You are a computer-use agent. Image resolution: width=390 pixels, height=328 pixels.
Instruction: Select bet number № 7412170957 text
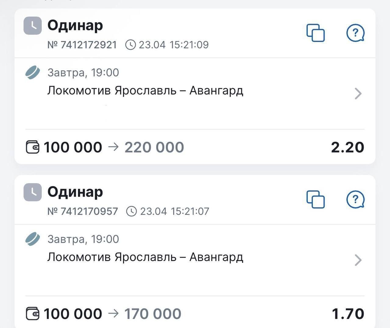pyautogui.click(x=83, y=211)
